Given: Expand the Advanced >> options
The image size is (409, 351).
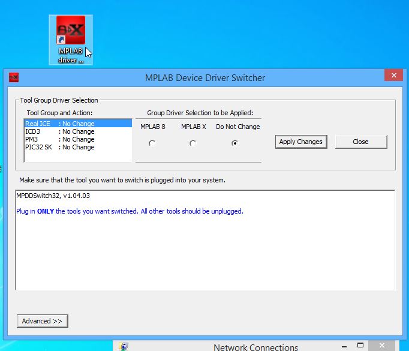Looking at the screenshot, I should pyautogui.click(x=42, y=321).
